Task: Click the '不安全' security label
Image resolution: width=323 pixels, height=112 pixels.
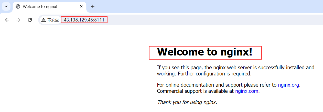Action: [53, 20]
